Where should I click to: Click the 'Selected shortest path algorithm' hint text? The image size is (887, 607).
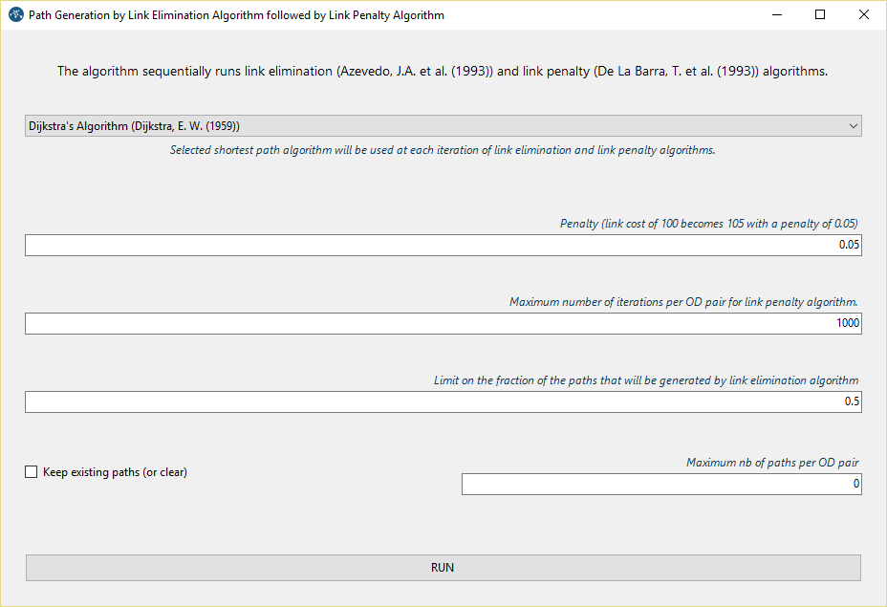click(443, 150)
